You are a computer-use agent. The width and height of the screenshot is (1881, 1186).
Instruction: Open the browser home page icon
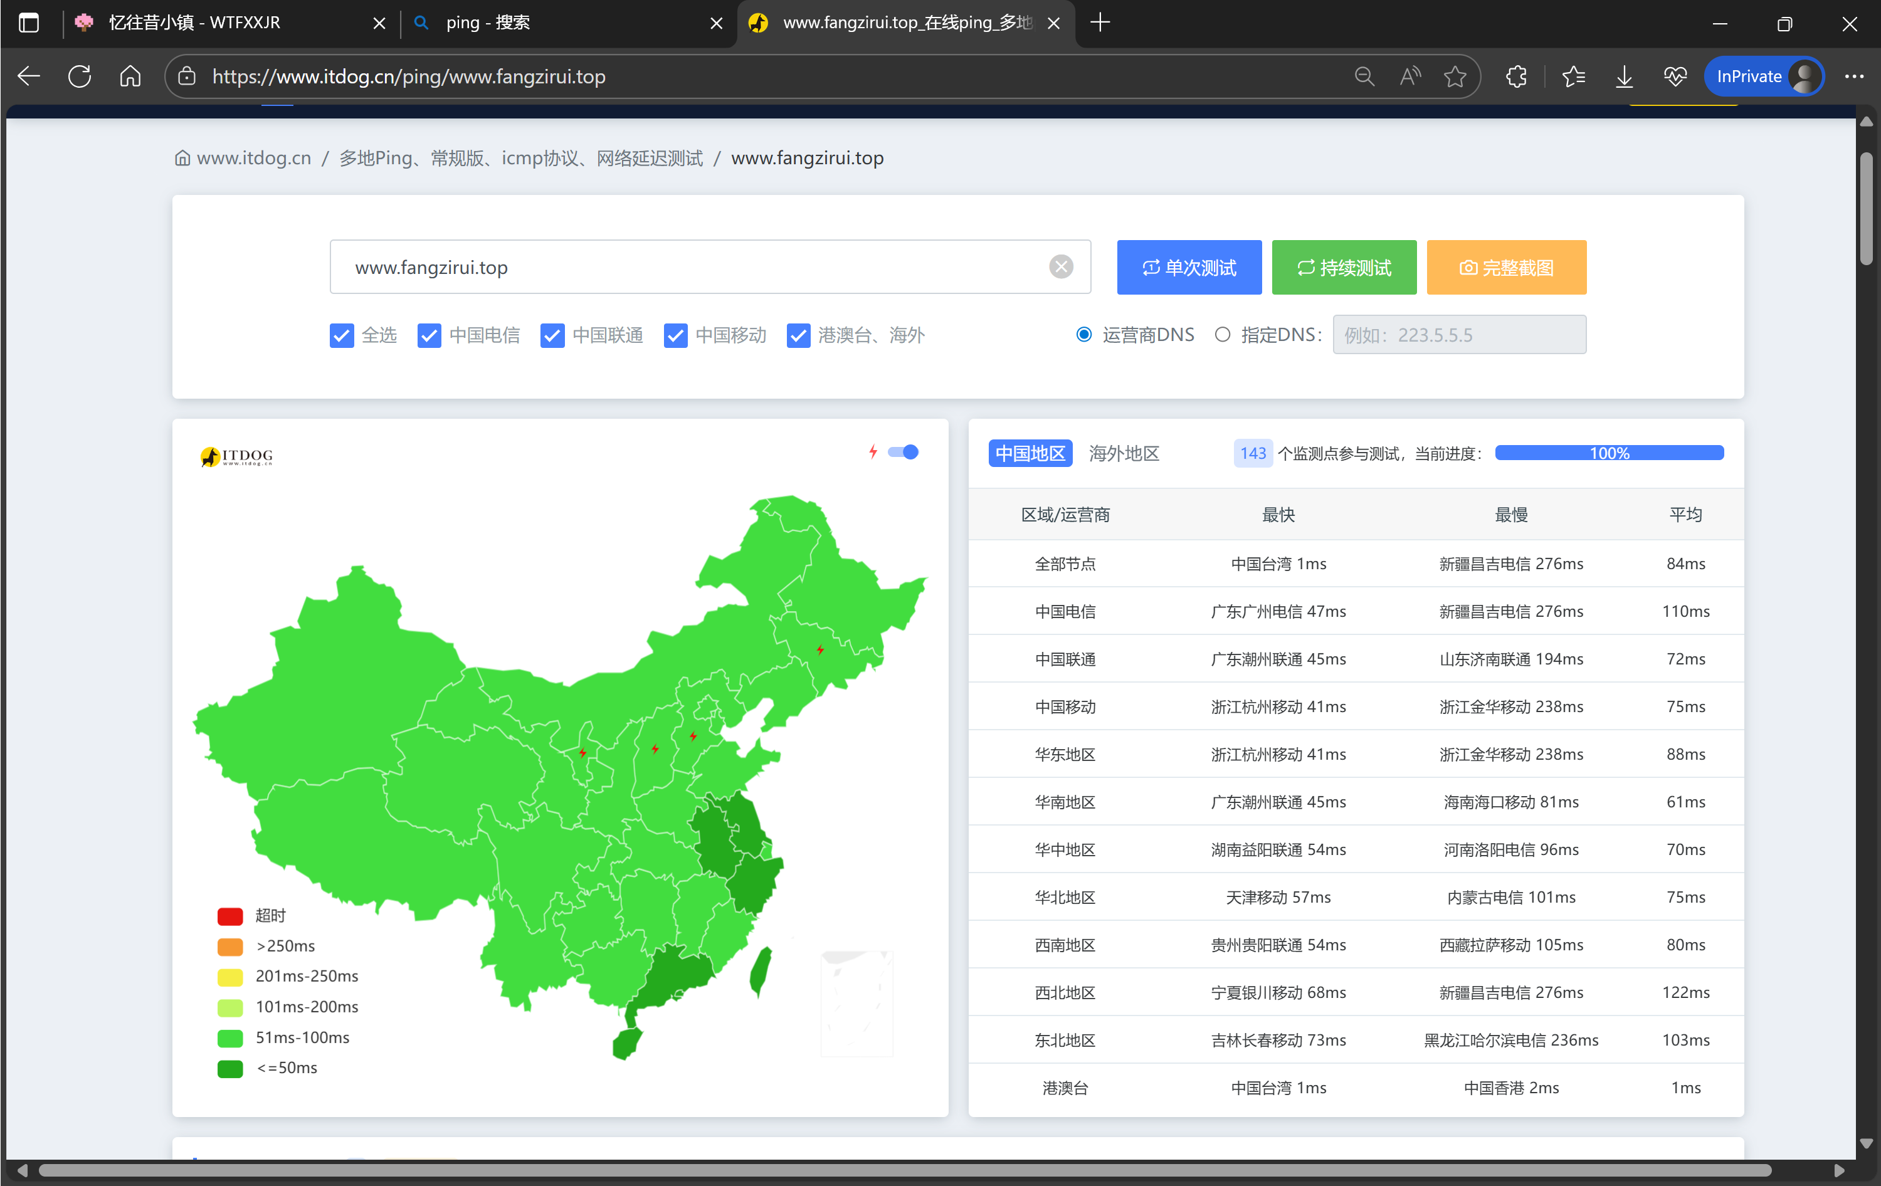click(130, 76)
